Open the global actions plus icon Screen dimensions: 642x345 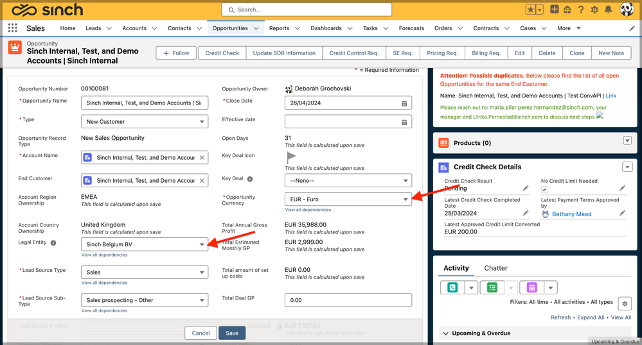(x=554, y=10)
